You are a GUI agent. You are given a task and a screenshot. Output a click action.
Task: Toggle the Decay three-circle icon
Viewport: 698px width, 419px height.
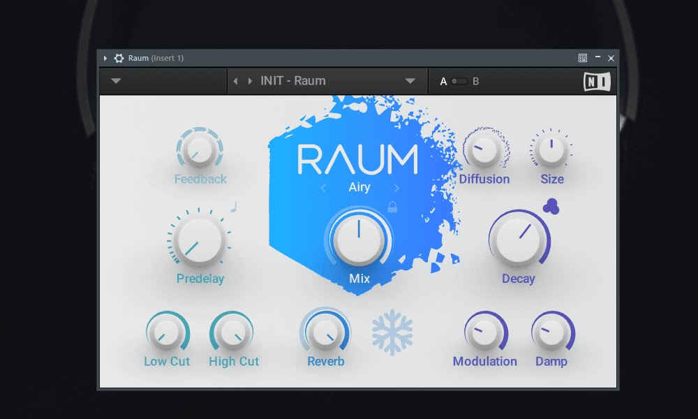pos(551,207)
